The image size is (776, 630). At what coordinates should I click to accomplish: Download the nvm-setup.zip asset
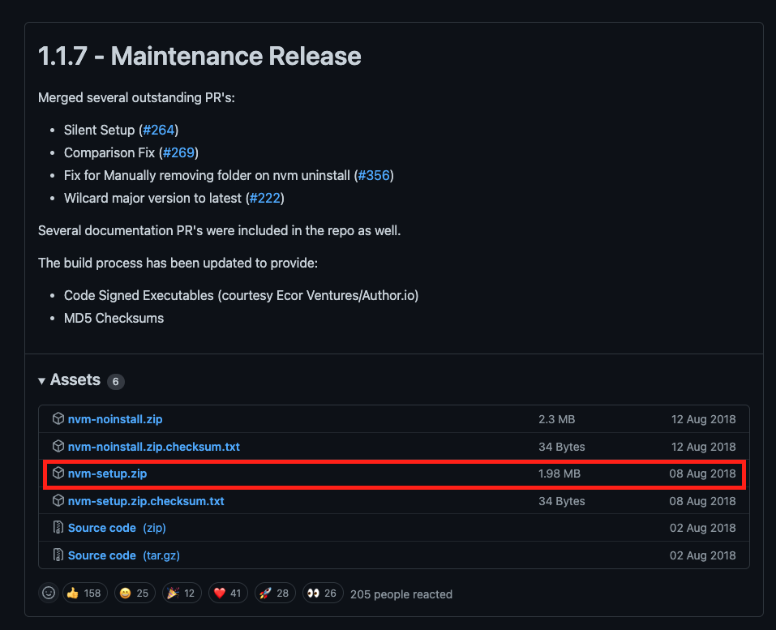(107, 474)
